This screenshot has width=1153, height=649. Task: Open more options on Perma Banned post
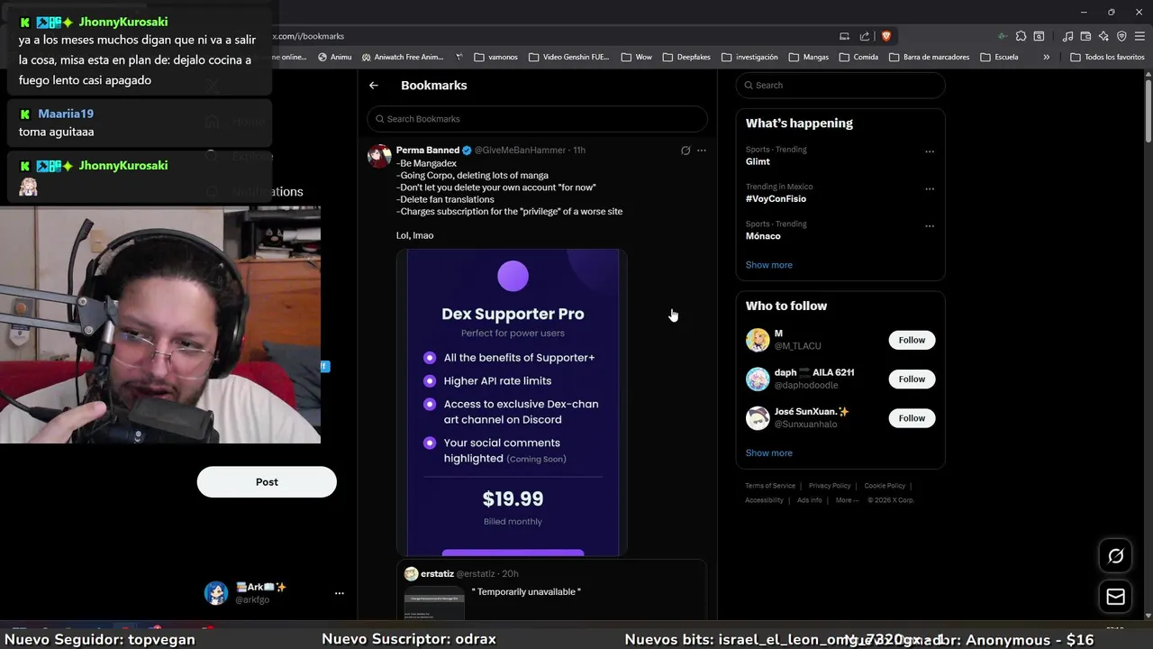[702, 151]
